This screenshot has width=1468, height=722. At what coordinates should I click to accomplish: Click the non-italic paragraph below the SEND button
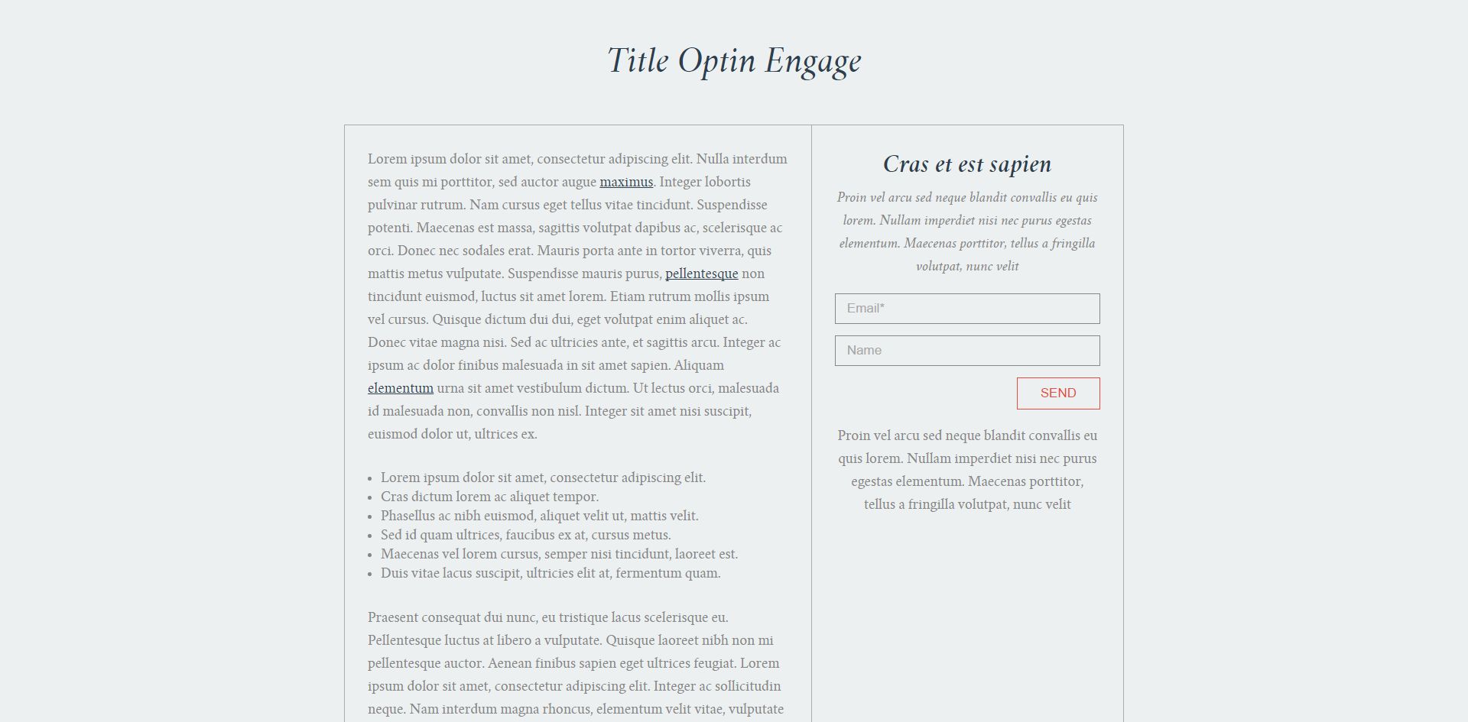point(967,470)
